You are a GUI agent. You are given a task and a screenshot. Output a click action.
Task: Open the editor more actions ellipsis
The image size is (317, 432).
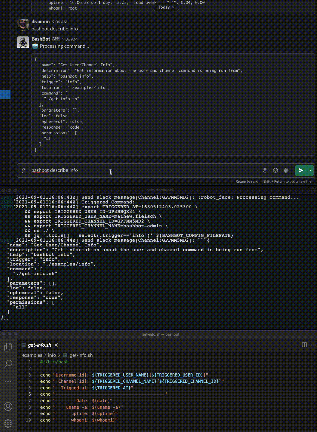click(313, 345)
